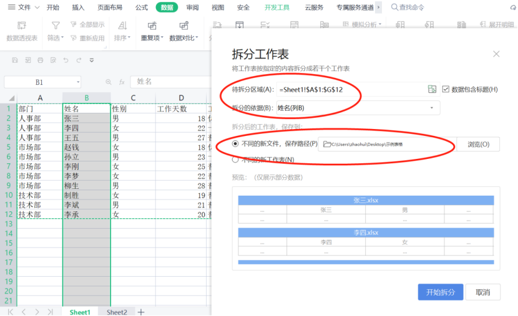Viewport: 518px width, 316px height.
Task: Click the print icon in quick toolbar
Action: click(41, 60)
